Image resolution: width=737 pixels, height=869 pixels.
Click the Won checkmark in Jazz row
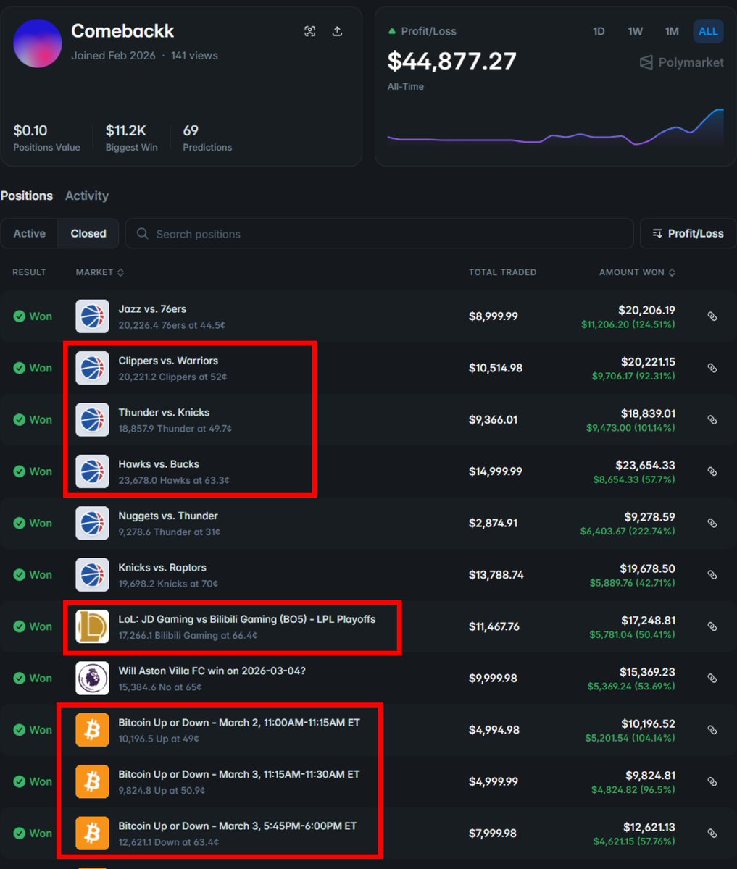click(x=20, y=316)
